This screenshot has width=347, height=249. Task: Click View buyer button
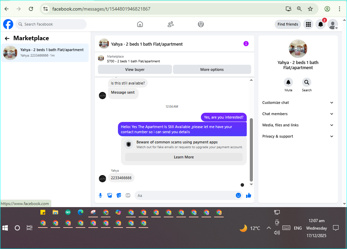(x=135, y=69)
